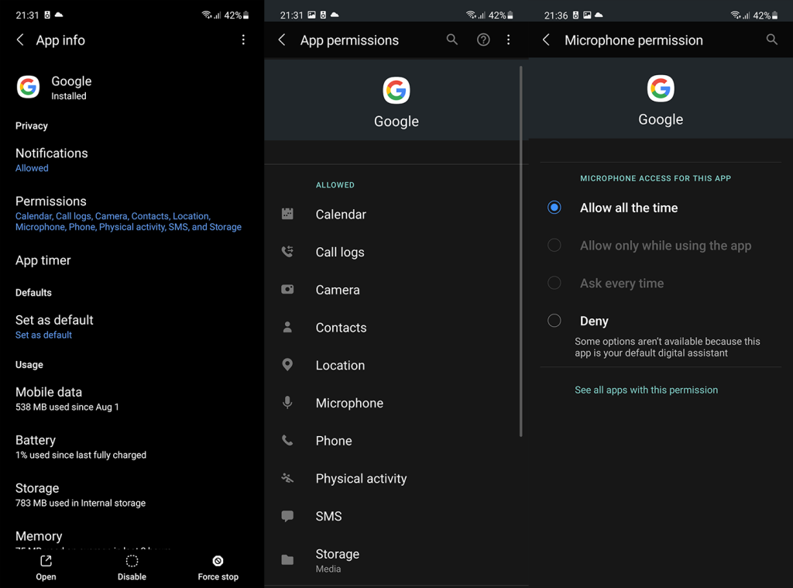The height and width of the screenshot is (588, 793).
Task: Open Phone permission label
Action: click(333, 440)
